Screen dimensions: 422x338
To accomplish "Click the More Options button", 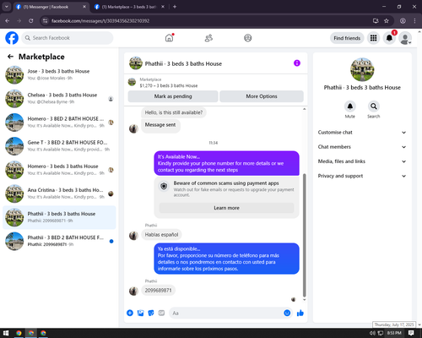I will click(262, 96).
